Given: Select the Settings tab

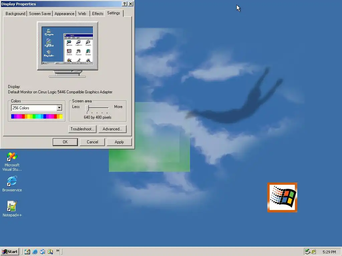Looking at the screenshot, I should 114,13.
